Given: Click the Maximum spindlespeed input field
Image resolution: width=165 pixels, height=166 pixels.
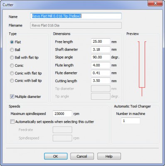Looking at the screenshot, I should tap(62, 114).
